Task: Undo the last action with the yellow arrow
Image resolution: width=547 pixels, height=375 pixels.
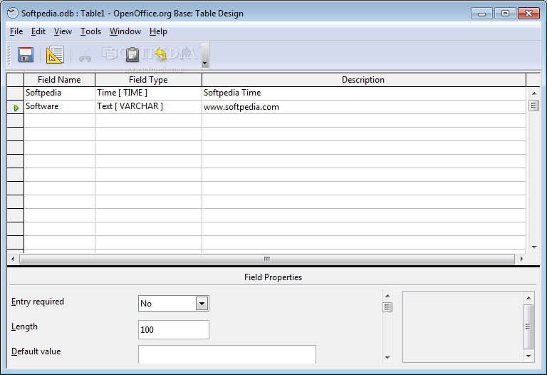Action: click(x=160, y=54)
